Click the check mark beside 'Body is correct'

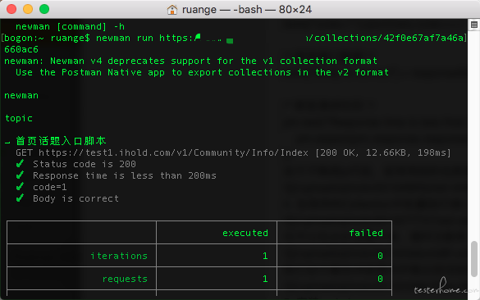[20, 198]
